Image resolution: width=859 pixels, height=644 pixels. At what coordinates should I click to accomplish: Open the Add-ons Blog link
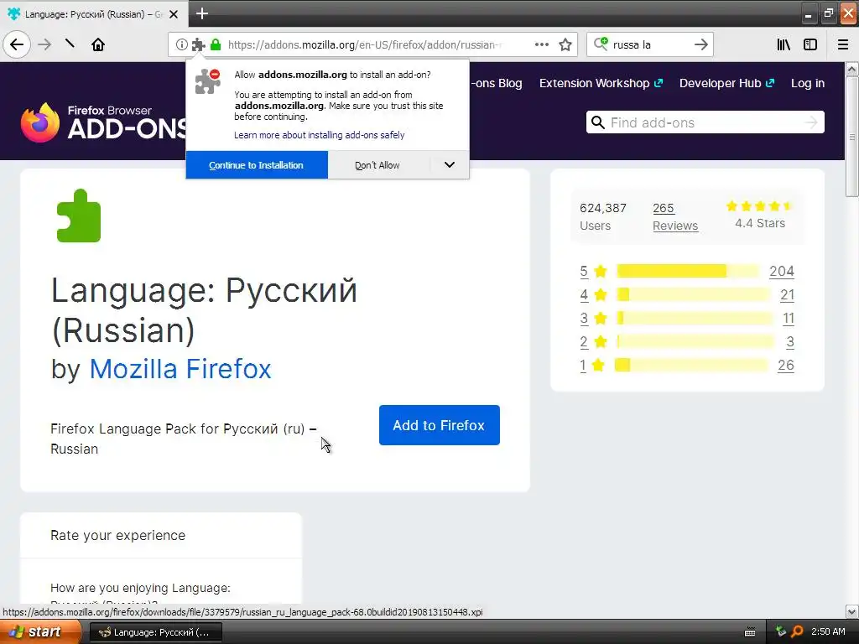[497, 83]
